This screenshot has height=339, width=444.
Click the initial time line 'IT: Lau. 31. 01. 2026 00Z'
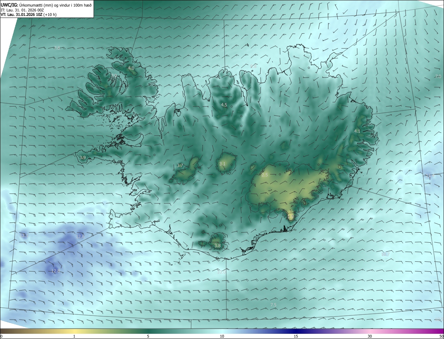[22, 10]
